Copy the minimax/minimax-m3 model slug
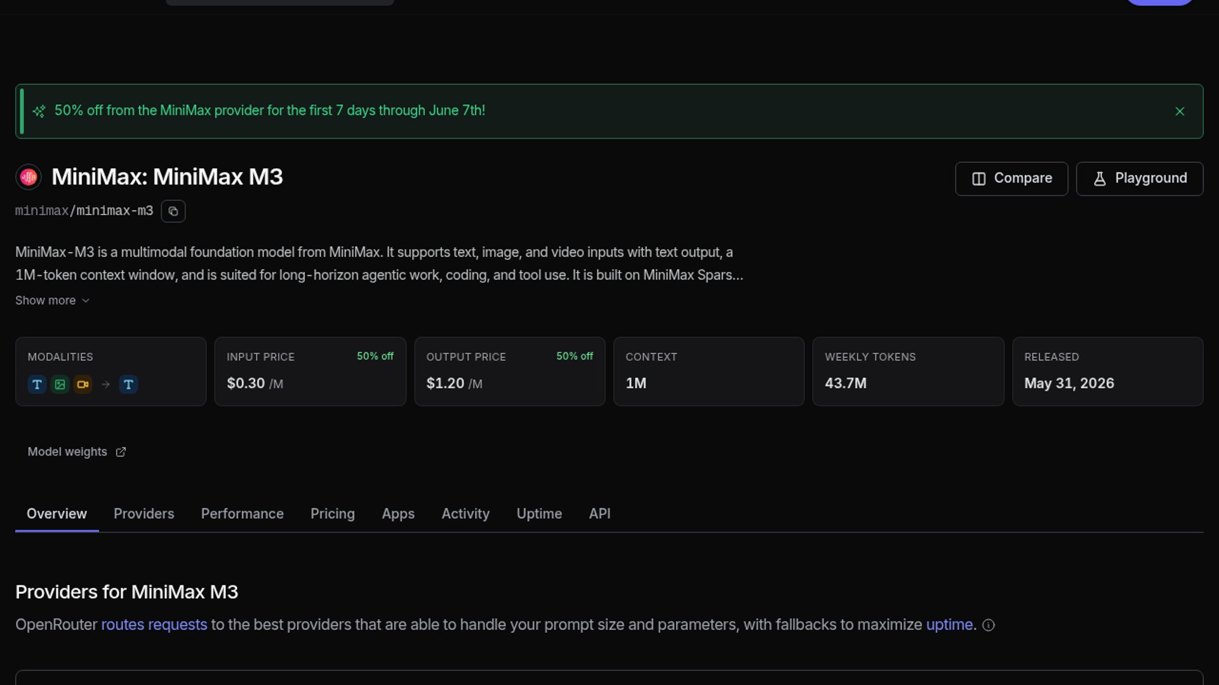1219x685 pixels. click(x=173, y=211)
